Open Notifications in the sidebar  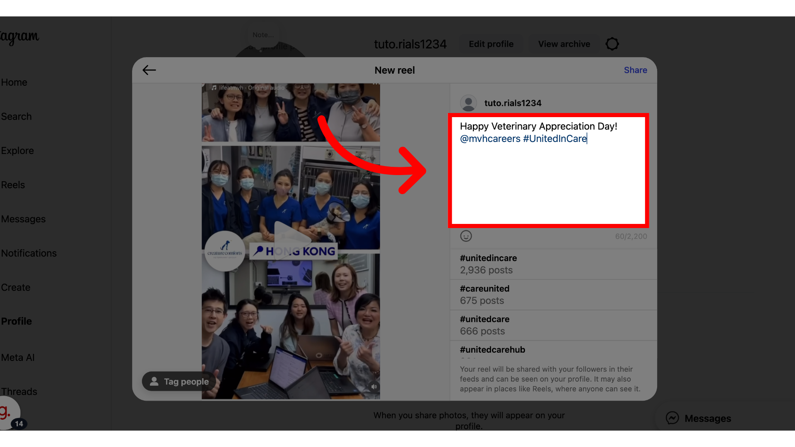pos(29,253)
